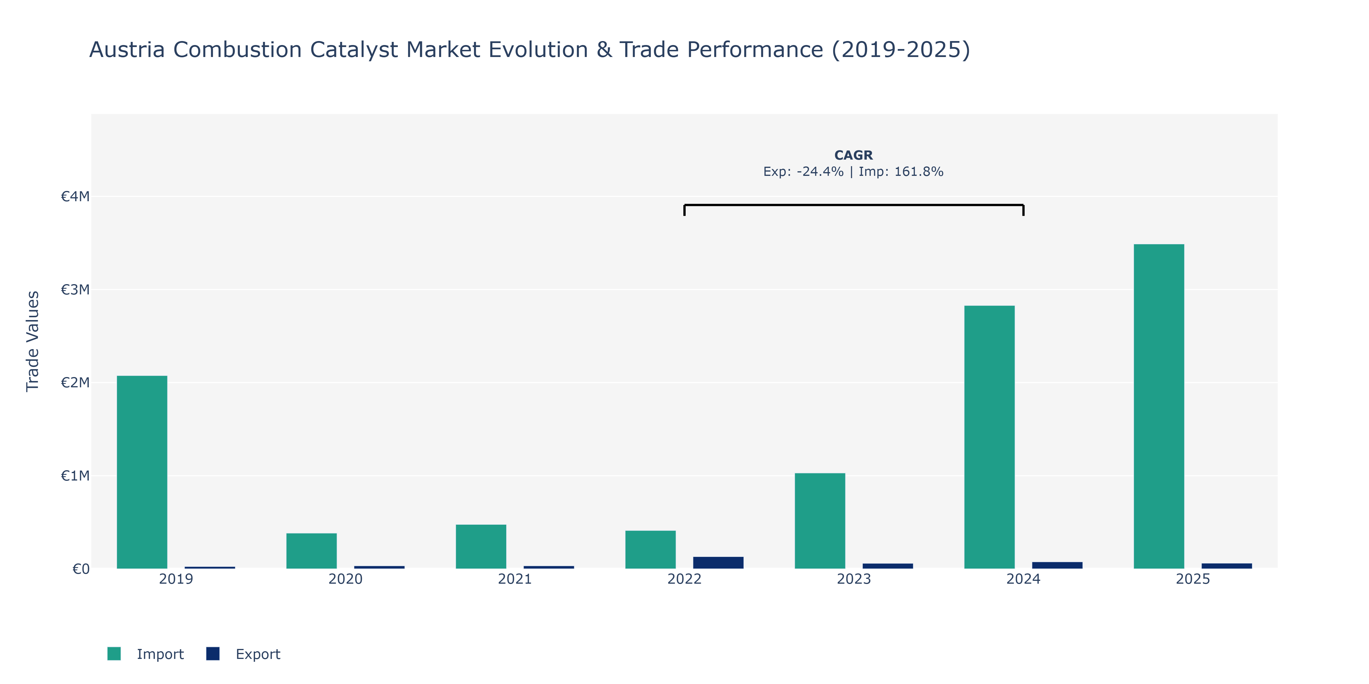Viewport: 1369px width, 684px height.
Task: Select the 2023 Import bar
Action: point(820,521)
